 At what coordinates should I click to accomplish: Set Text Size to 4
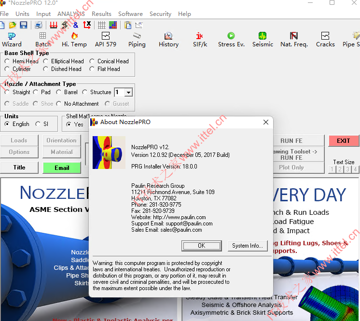355,169
